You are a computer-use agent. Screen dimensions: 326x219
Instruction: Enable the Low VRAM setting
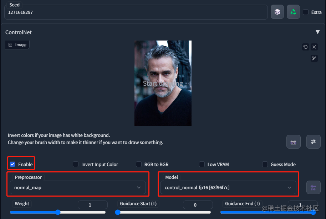click(x=202, y=164)
